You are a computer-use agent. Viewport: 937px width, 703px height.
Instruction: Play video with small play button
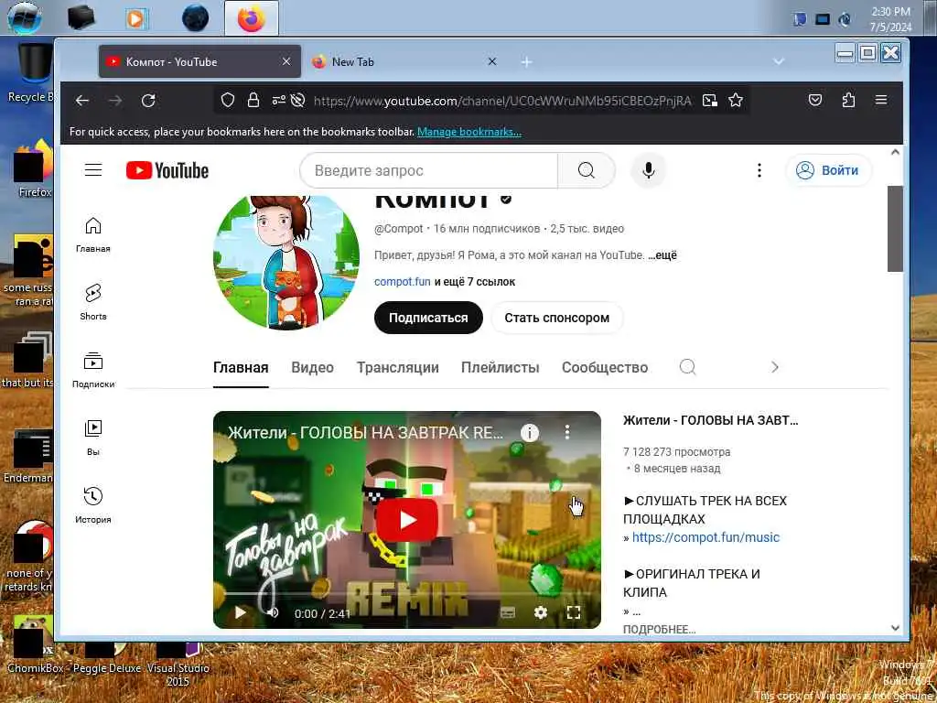point(241,612)
